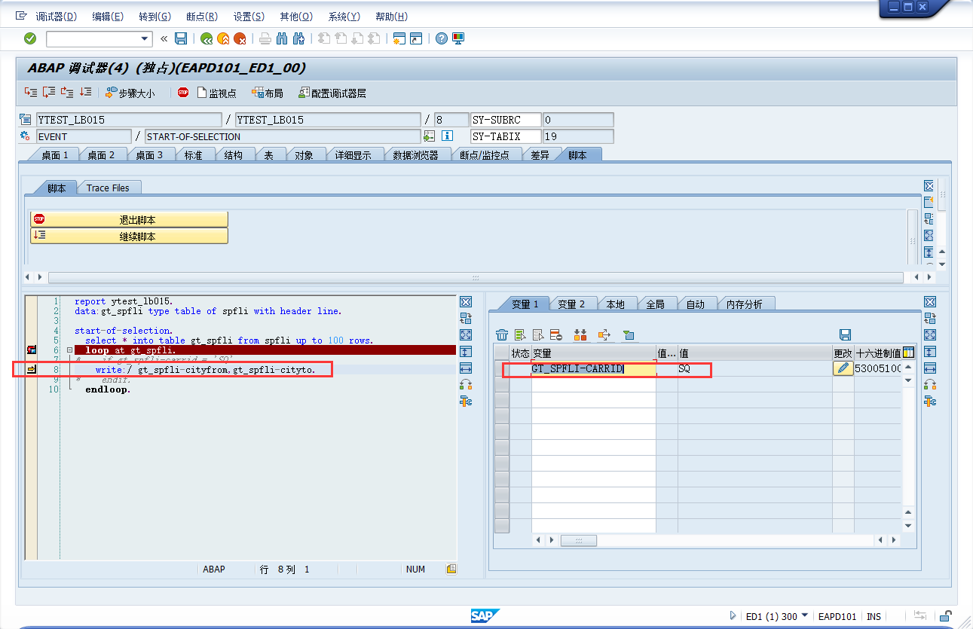Click the Single Step debugger icon

click(31, 92)
